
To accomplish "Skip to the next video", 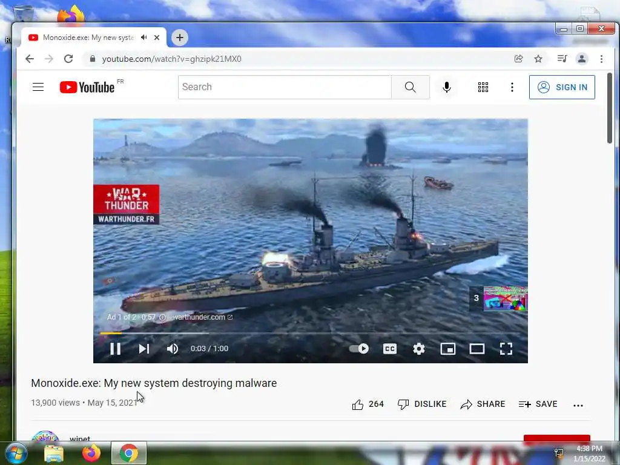I will [144, 348].
